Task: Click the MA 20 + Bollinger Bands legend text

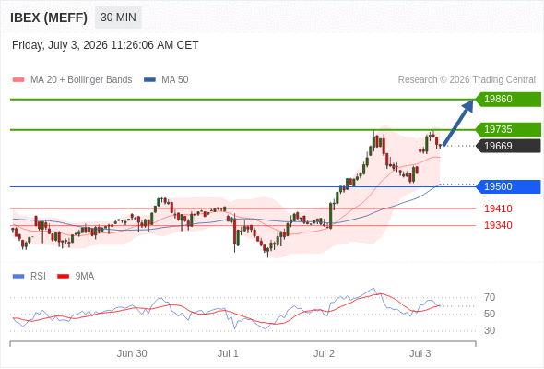Action: (x=81, y=80)
